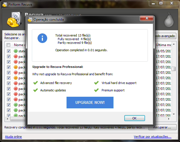180x142 pixels.
Task: Click the second orange status dot
Action: pyautogui.click(x=16, y=78)
